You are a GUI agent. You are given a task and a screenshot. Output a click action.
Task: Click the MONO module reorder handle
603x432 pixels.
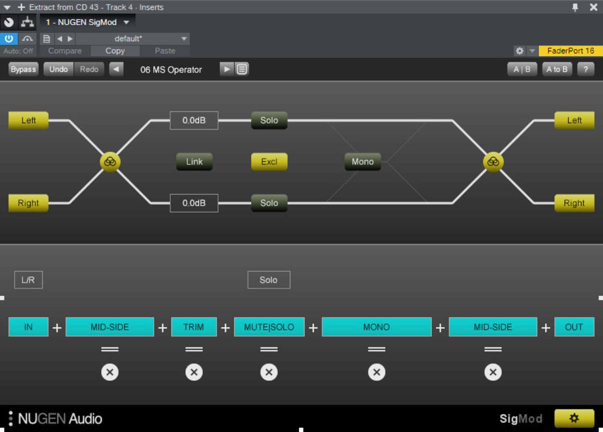[x=377, y=349]
